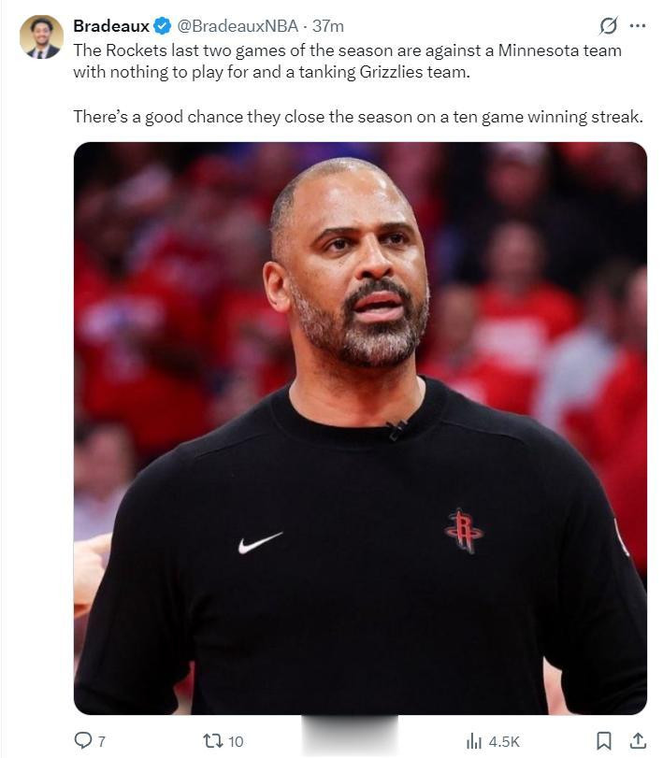Click the reply count of 7
This screenshot has height=758, width=663.
click(101, 741)
